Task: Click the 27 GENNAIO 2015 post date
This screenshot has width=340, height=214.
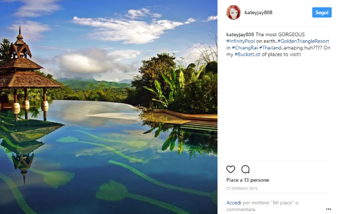Action: 242,189
